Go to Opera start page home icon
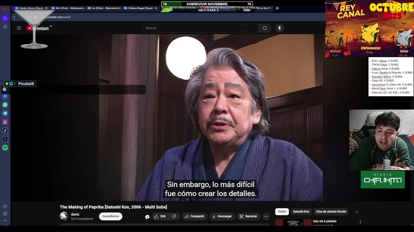This screenshot has height=232, width=414. [x=5, y=18]
